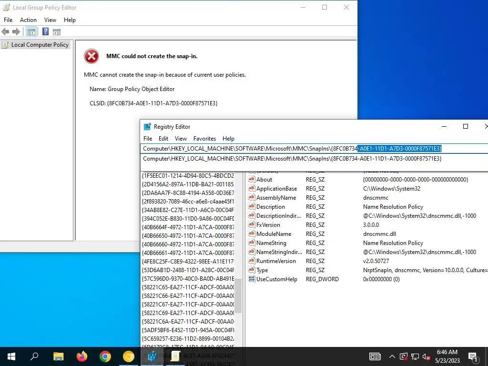
Task: Switch to Registry Editor taskbar icon
Action: (x=152, y=356)
